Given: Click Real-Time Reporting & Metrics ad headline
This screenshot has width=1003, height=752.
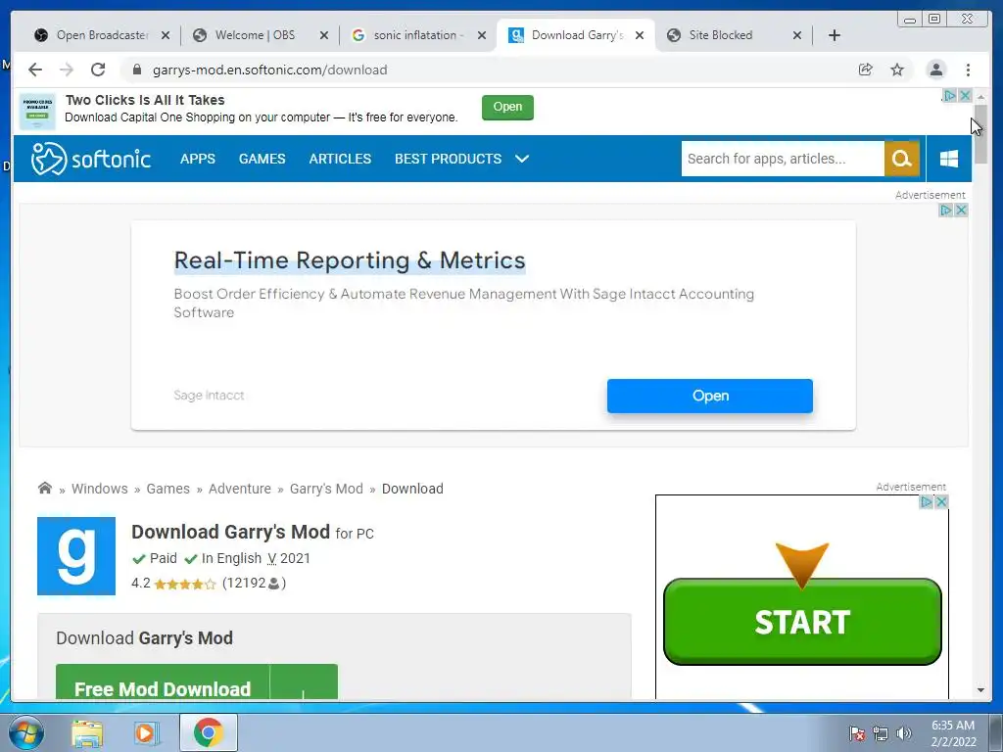Looking at the screenshot, I should click(x=350, y=260).
